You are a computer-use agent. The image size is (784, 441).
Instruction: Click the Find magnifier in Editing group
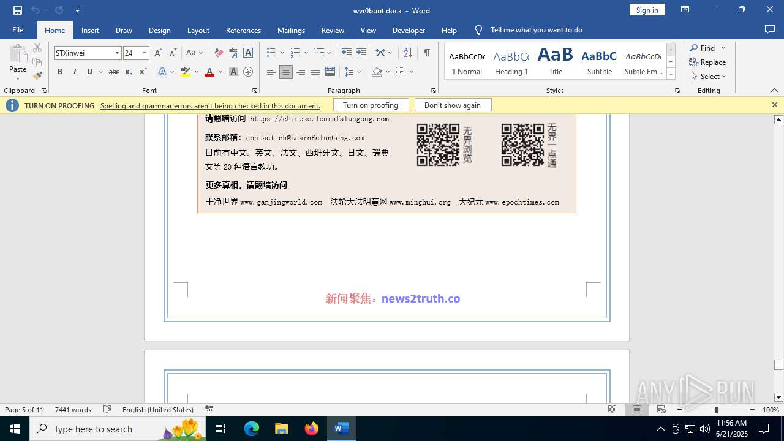pos(694,48)
